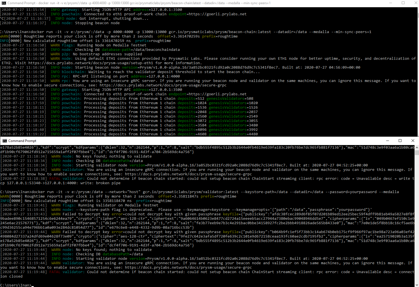Click 'No keys found' line at 11:18:34
The height and width of the screenshot is (287, 419).
coord(76,156)
